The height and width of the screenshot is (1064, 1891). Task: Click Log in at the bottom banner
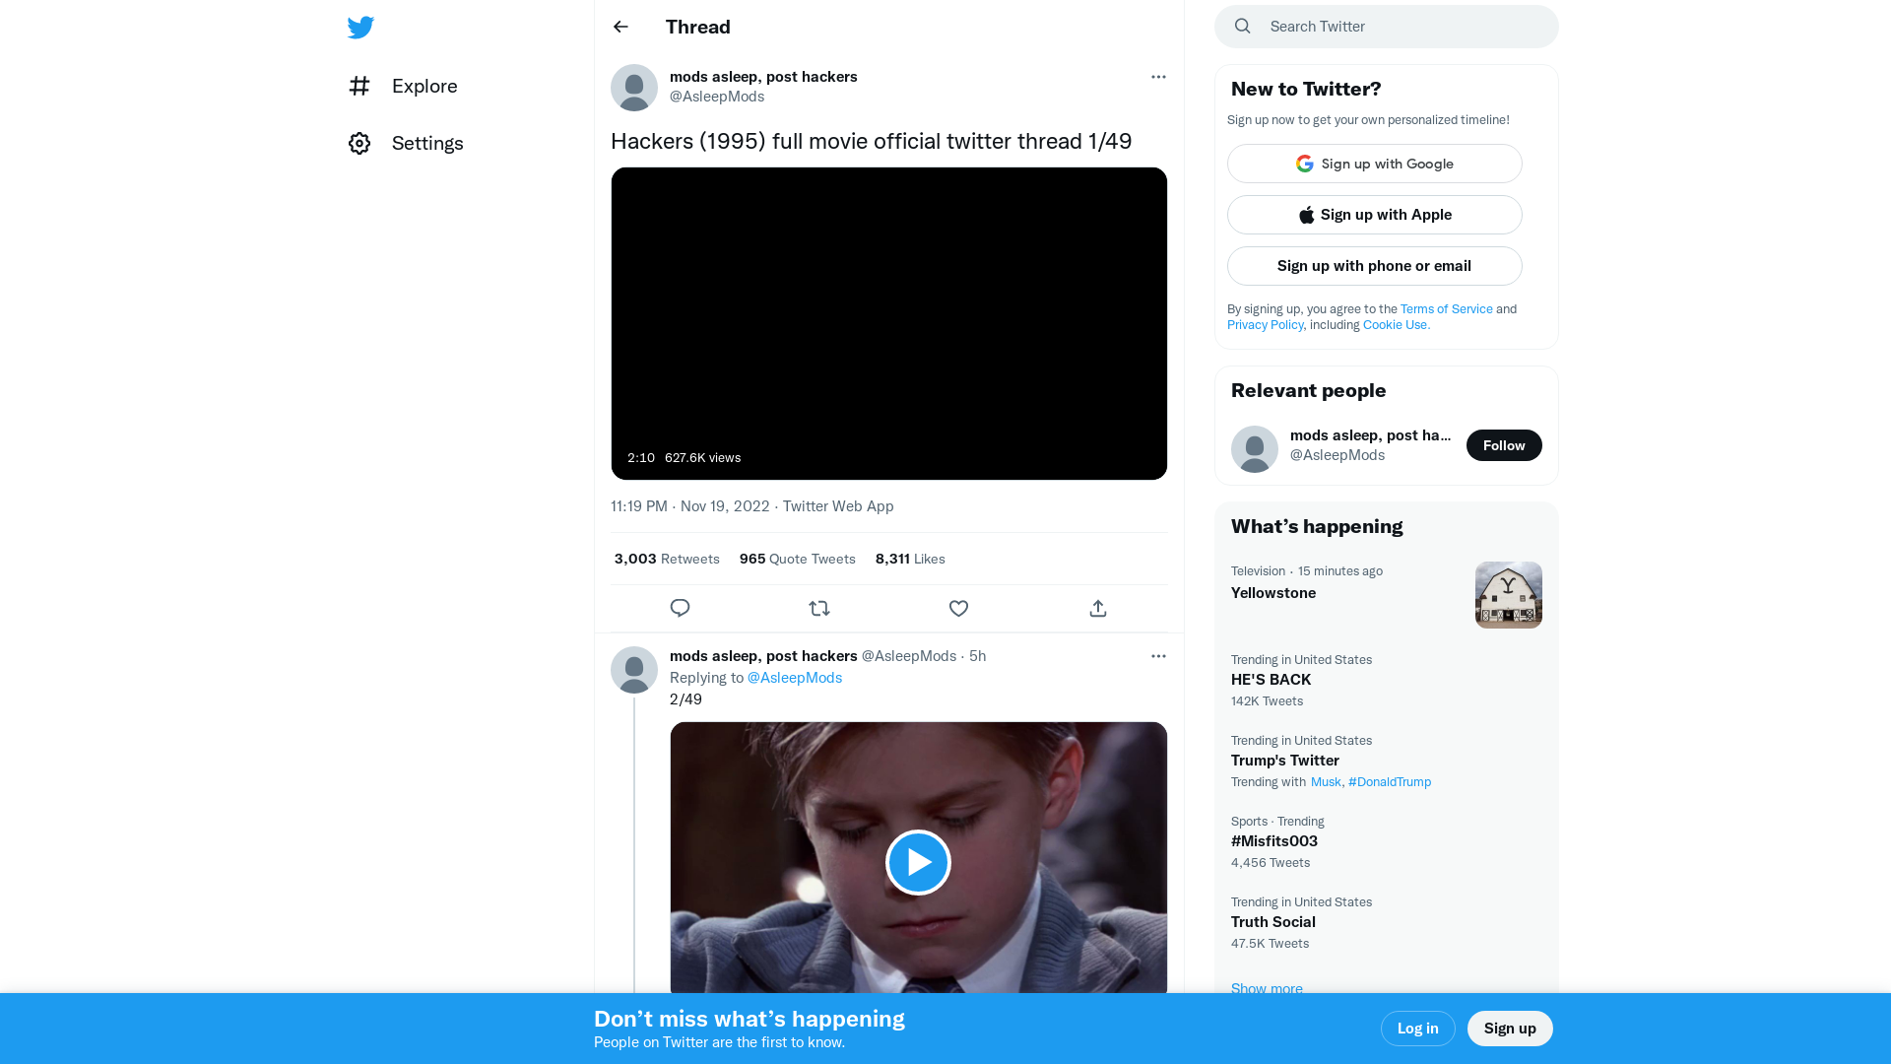point(1417,1028)
